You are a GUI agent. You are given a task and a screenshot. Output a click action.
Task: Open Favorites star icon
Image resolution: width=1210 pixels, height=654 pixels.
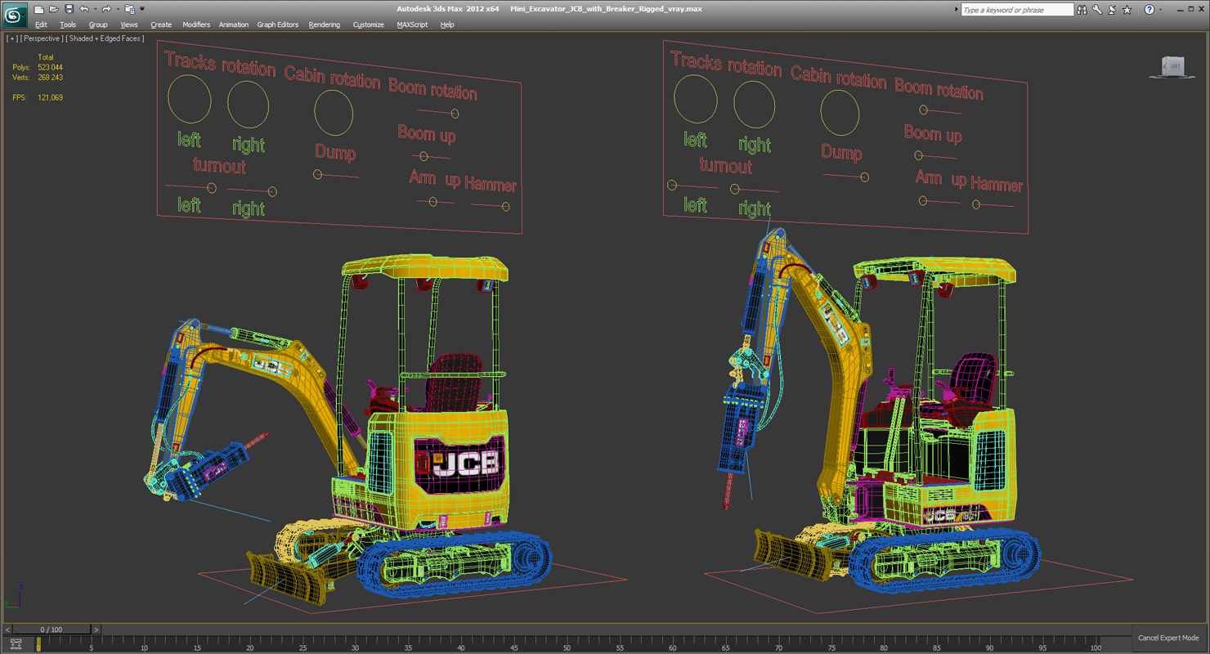point(1127,10)
